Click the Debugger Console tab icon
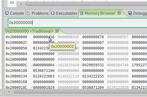The image size is (147, 97). pos(130,13)
